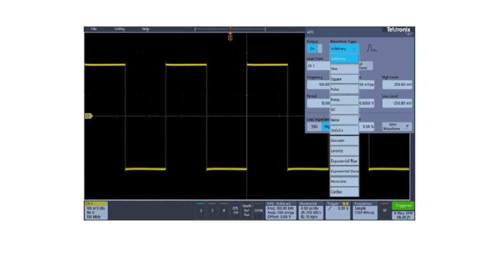This screenshot has width=496, height=279.
Task: Edit the 0.00 % noise field
Action: [366, 127]
